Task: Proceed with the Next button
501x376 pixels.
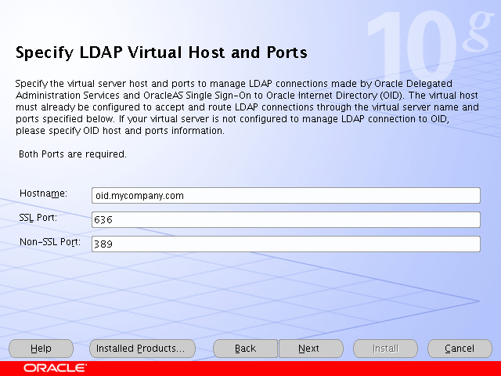Action: (x=311, y=348)
